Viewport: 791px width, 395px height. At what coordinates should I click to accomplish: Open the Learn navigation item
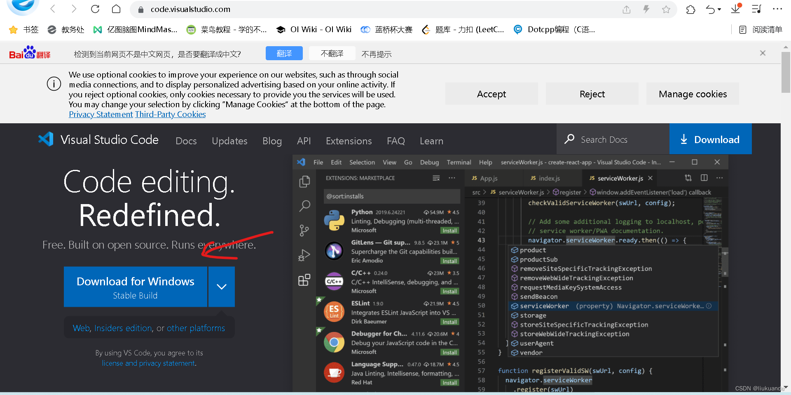point(432,141)
